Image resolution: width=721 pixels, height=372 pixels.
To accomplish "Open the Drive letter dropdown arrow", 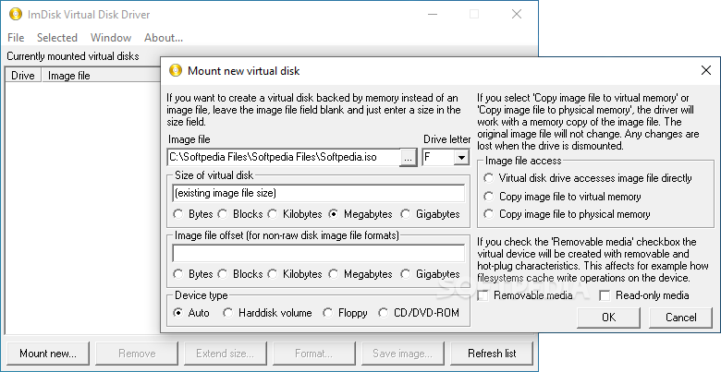I will coord(460,158).
